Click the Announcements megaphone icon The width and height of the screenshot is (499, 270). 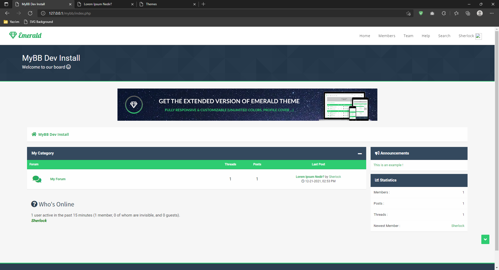pos(377,153)
